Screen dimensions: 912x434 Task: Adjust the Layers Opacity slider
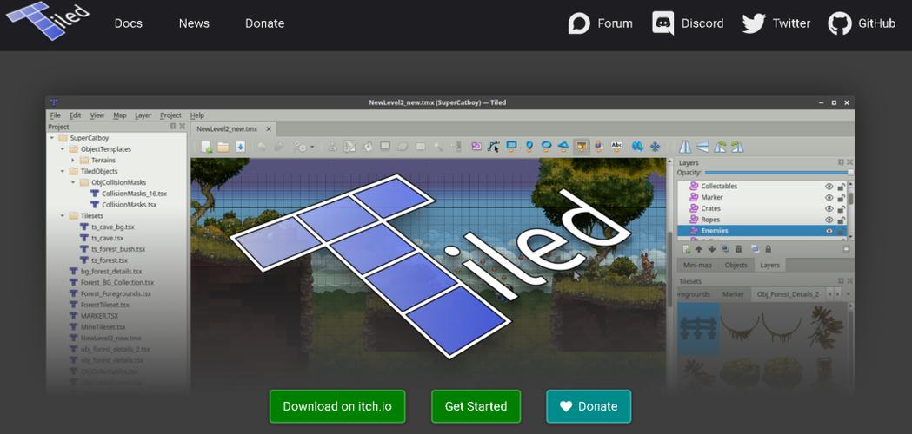[778, 173]
